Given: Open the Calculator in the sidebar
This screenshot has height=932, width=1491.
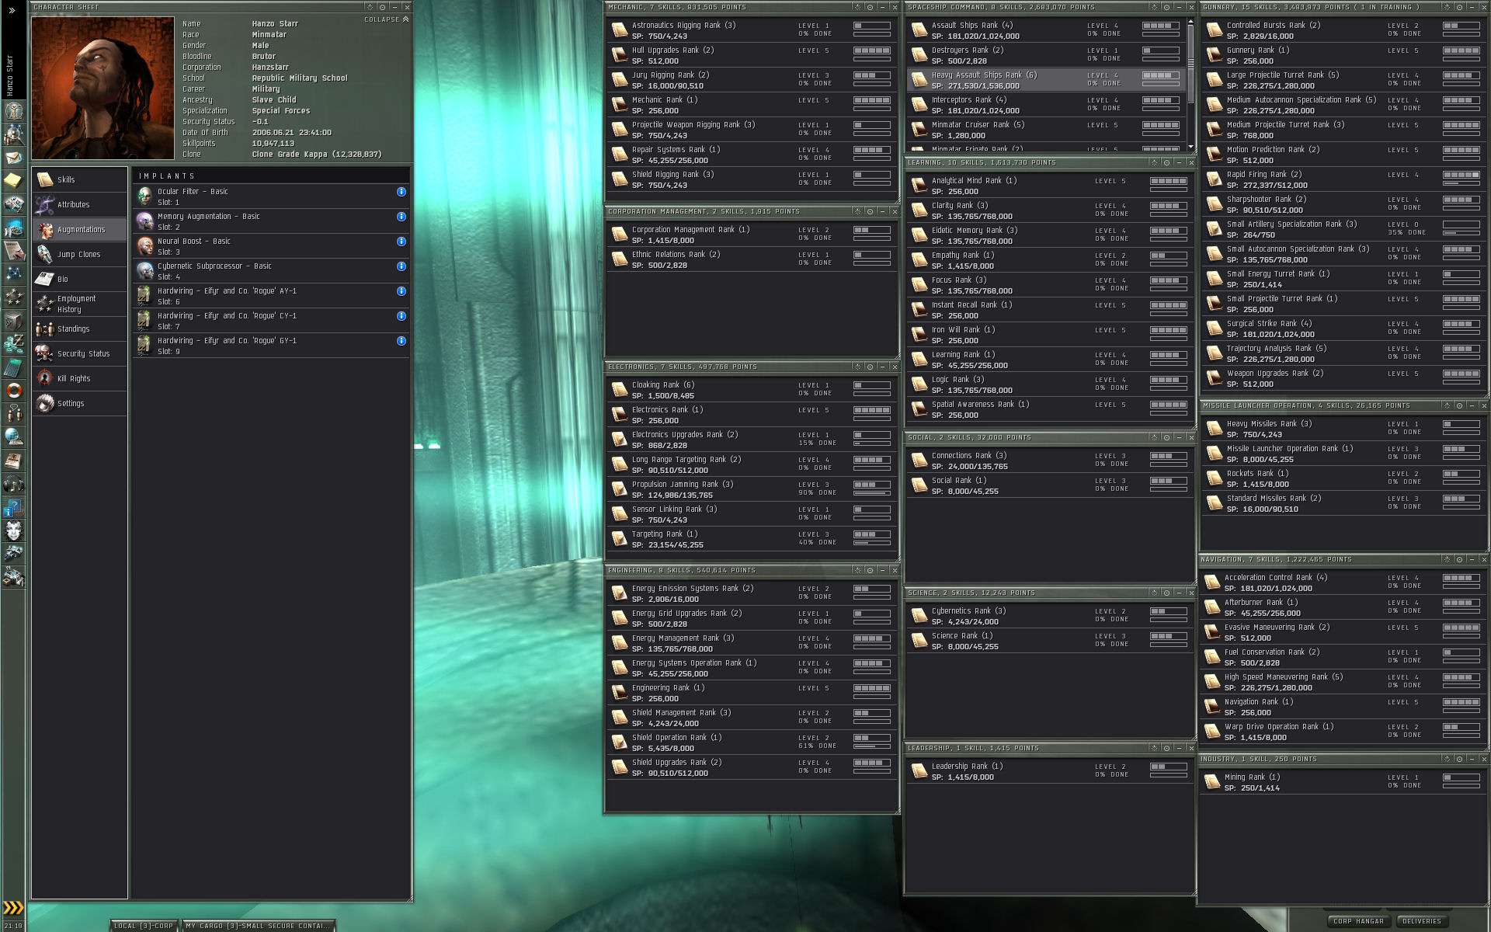Looking at the screenshot, I should point(13,367).
